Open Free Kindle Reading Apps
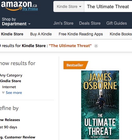This screenshot has height=140, width=132. 81,34
